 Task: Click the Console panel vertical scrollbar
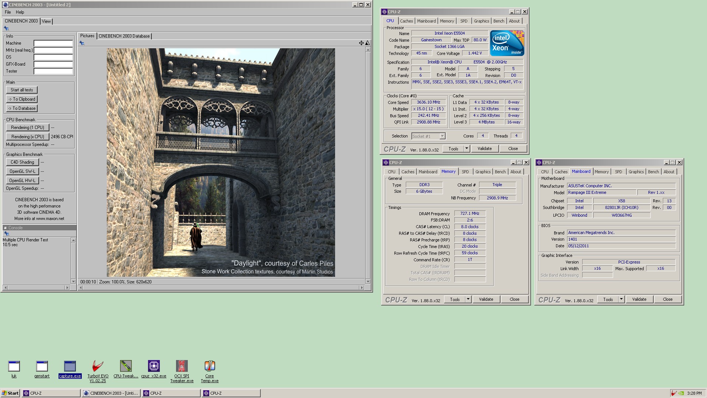(x=73, y=261)
